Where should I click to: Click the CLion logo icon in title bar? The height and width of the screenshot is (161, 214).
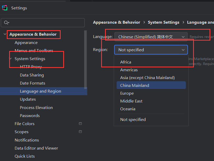pos(5,8)
